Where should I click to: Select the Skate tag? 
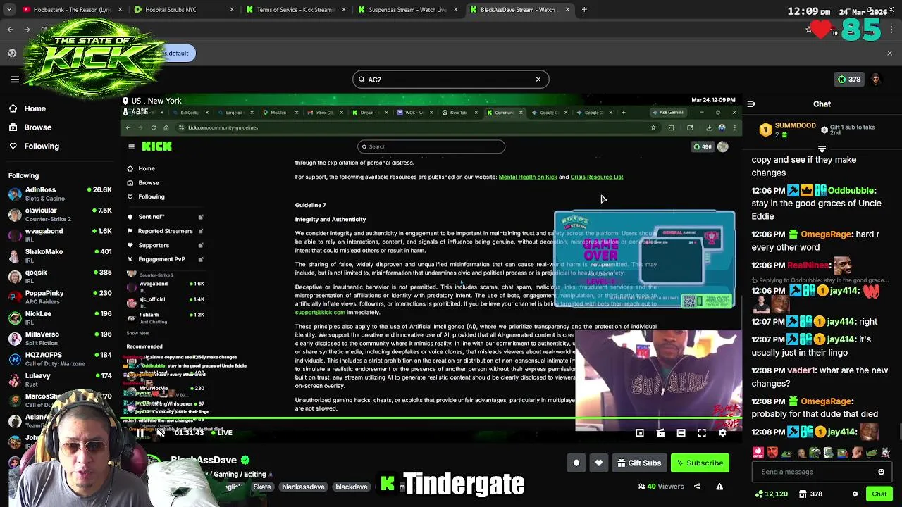coord(262,487)
